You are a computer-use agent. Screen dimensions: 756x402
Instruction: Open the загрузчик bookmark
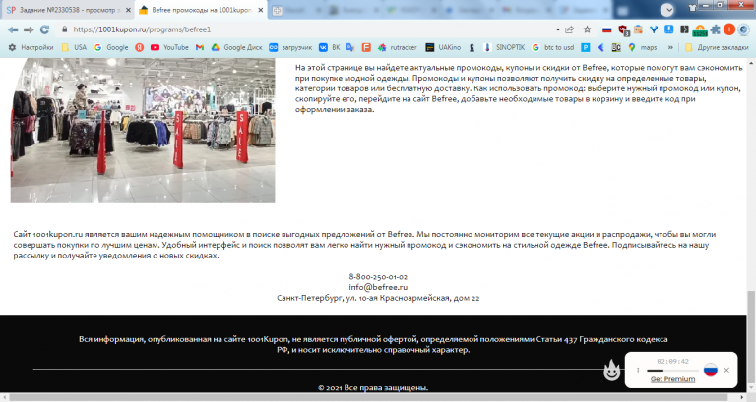(290, 47)
